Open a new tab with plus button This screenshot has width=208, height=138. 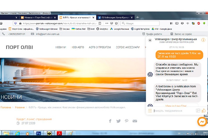coord(138,17)
